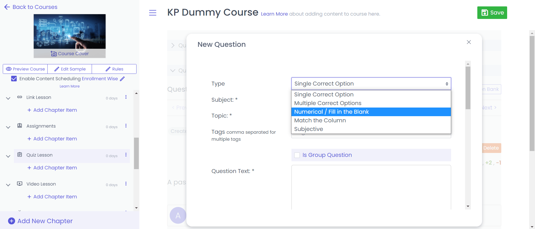Open Quiz Lesson three-dot options menu
535x229 pixels.
(126, 155)
